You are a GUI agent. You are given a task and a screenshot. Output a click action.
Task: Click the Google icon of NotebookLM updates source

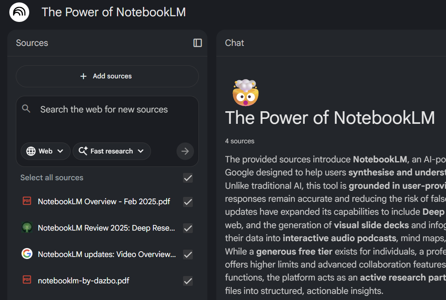pyautogui.click(x=27, y=253)
